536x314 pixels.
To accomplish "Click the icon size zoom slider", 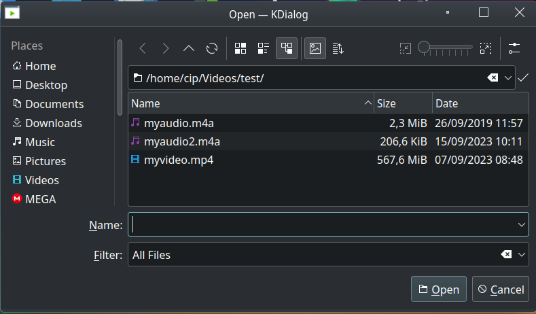I will 446,48.
